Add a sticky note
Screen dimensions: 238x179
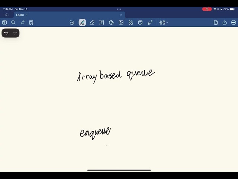tap(140, 22)
